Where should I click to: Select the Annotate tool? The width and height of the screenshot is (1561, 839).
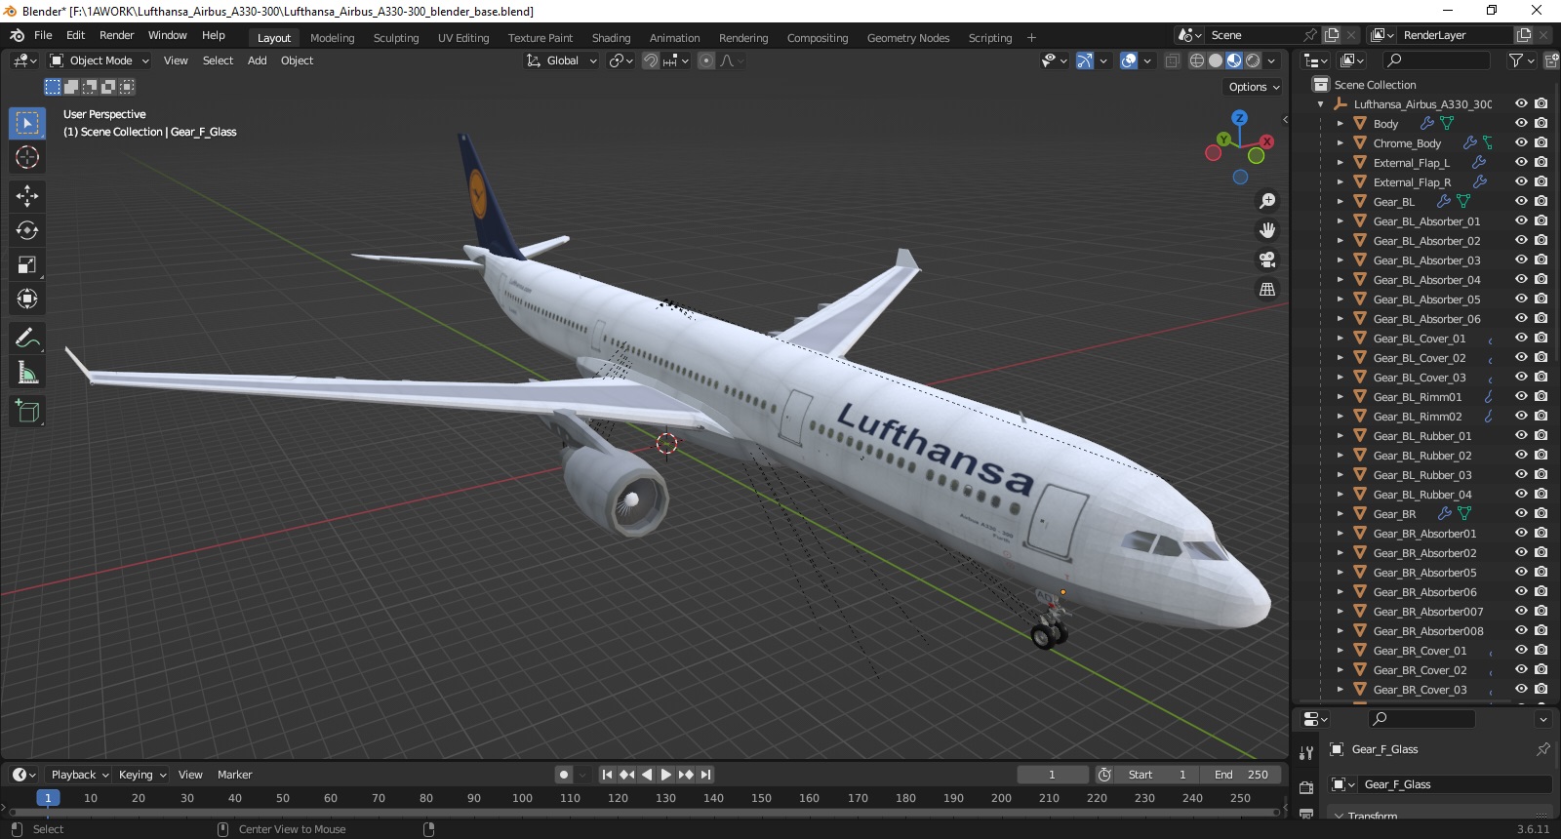coord(27,339)
